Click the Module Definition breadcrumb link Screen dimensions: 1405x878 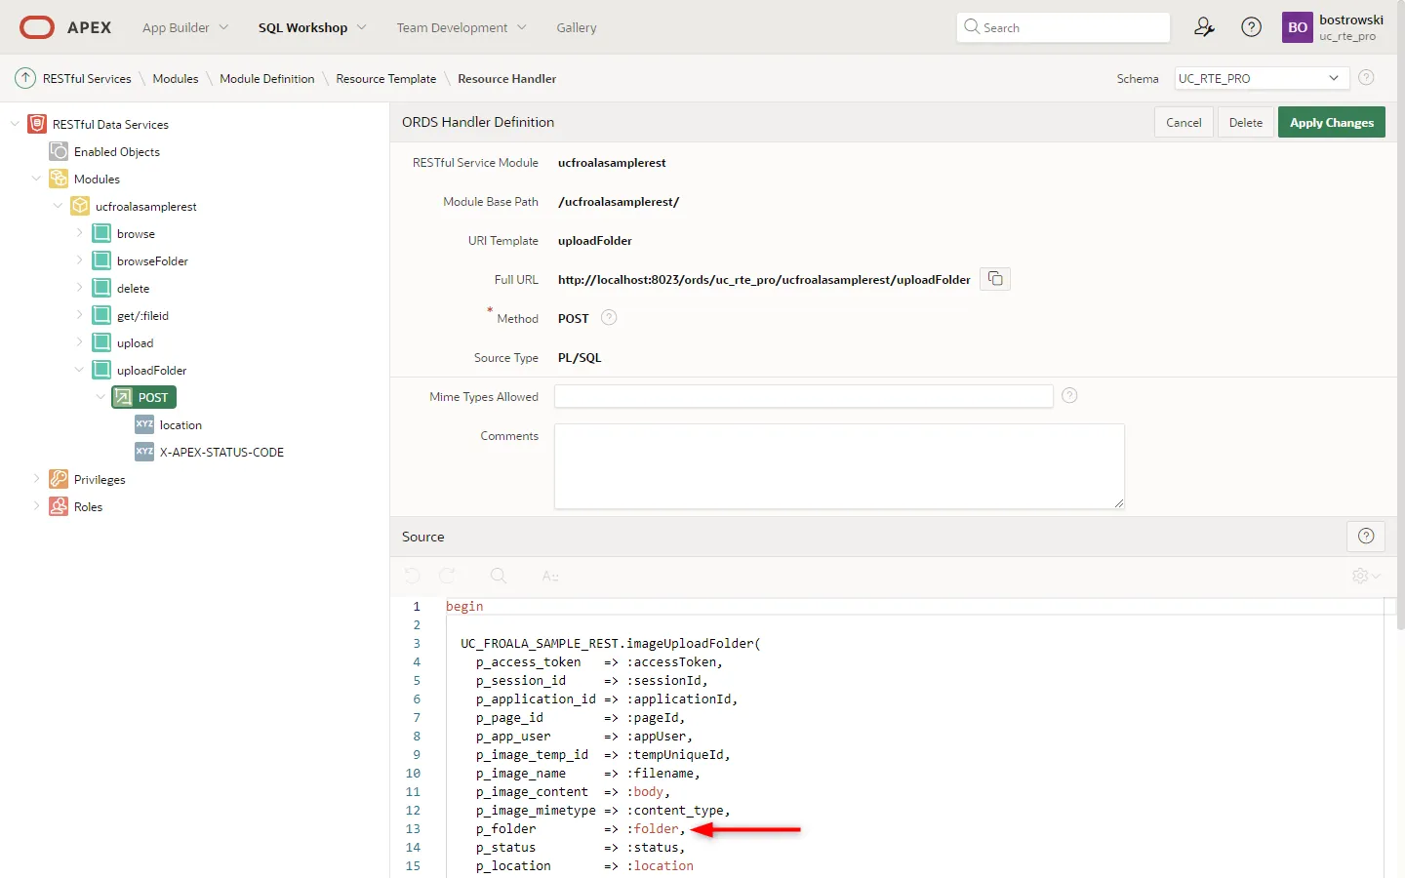[266, 78]
